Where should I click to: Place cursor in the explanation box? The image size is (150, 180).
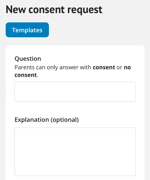pos(75,152)
